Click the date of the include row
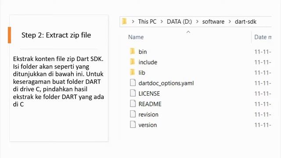This screenshot has width=281, height=158. click(263, 62)
